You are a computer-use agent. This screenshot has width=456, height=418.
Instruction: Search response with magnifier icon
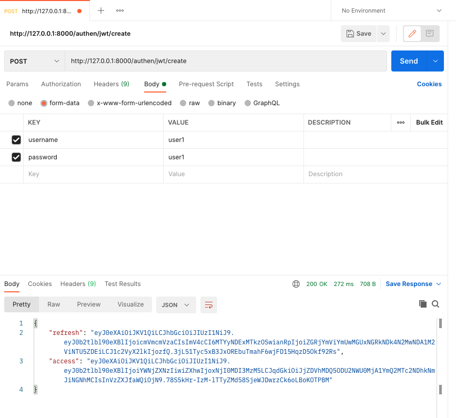coord(435,304)
